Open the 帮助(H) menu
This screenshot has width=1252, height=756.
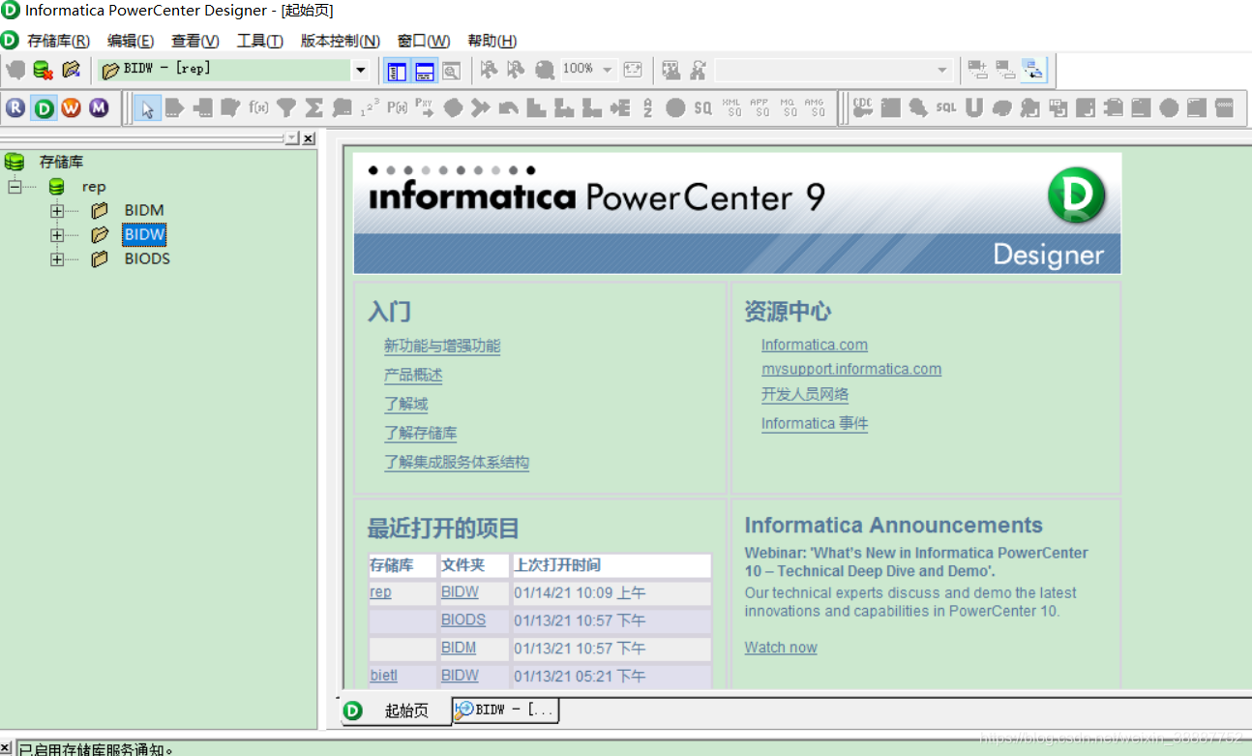[x=492, y=41]
